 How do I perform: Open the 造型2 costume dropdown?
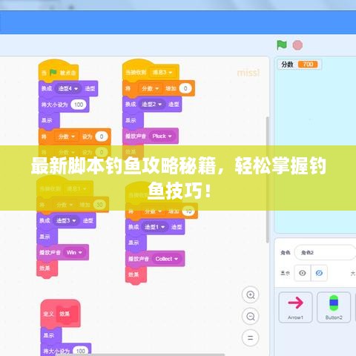click(151, 105)
